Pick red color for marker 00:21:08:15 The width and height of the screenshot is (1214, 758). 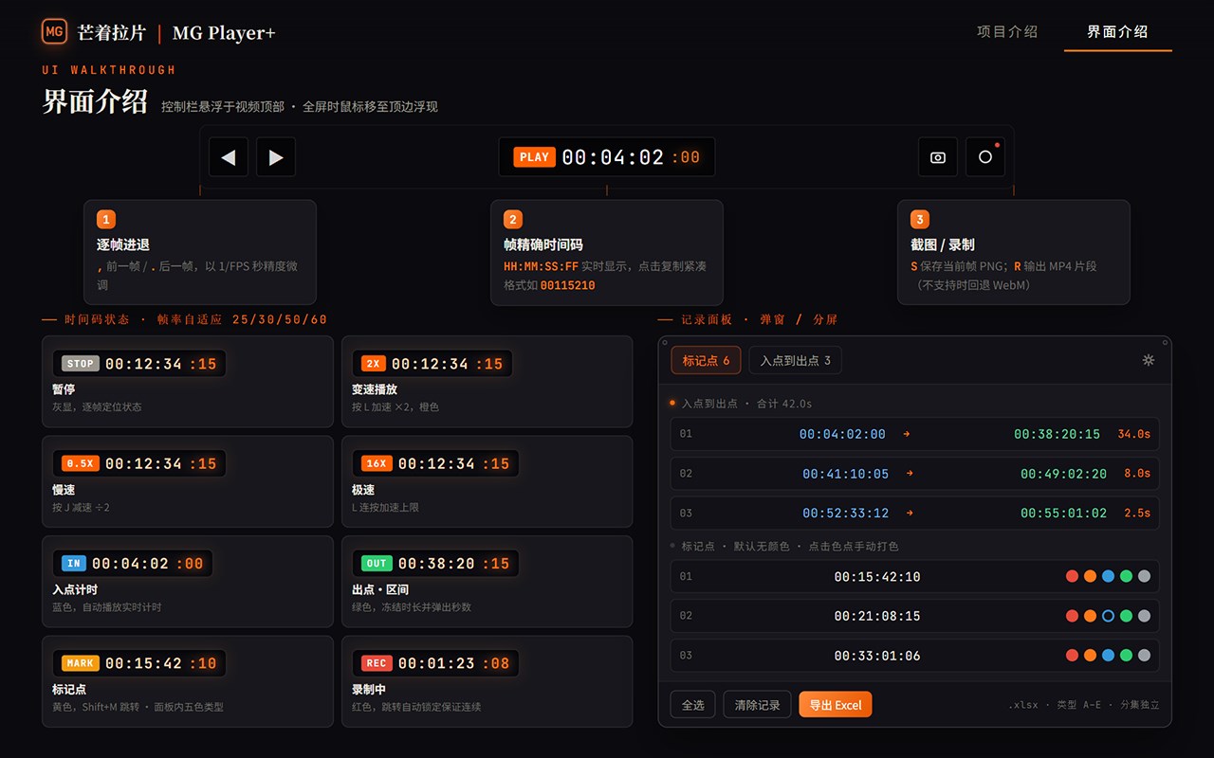[1073, 616]
